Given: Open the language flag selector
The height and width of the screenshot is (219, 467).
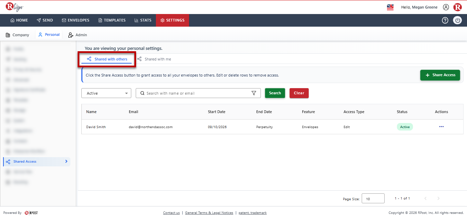Looking at the screenshot, I should 390,7.
